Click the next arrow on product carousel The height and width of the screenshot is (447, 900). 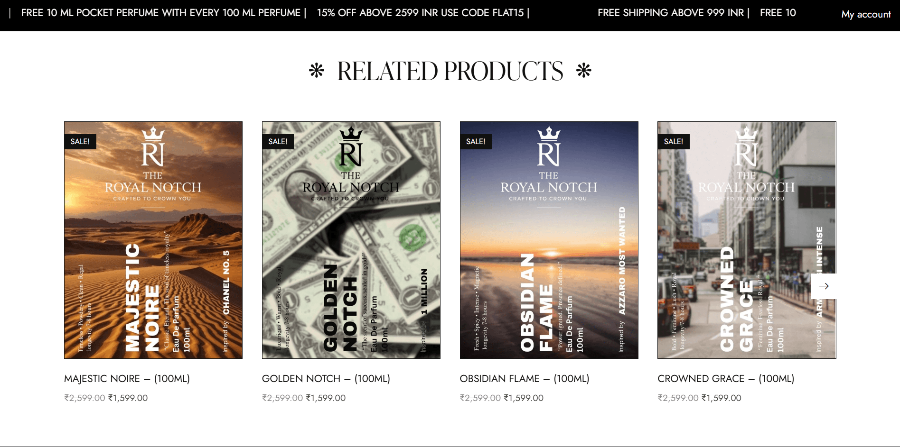pyautogui.click(x=824, y=286)
